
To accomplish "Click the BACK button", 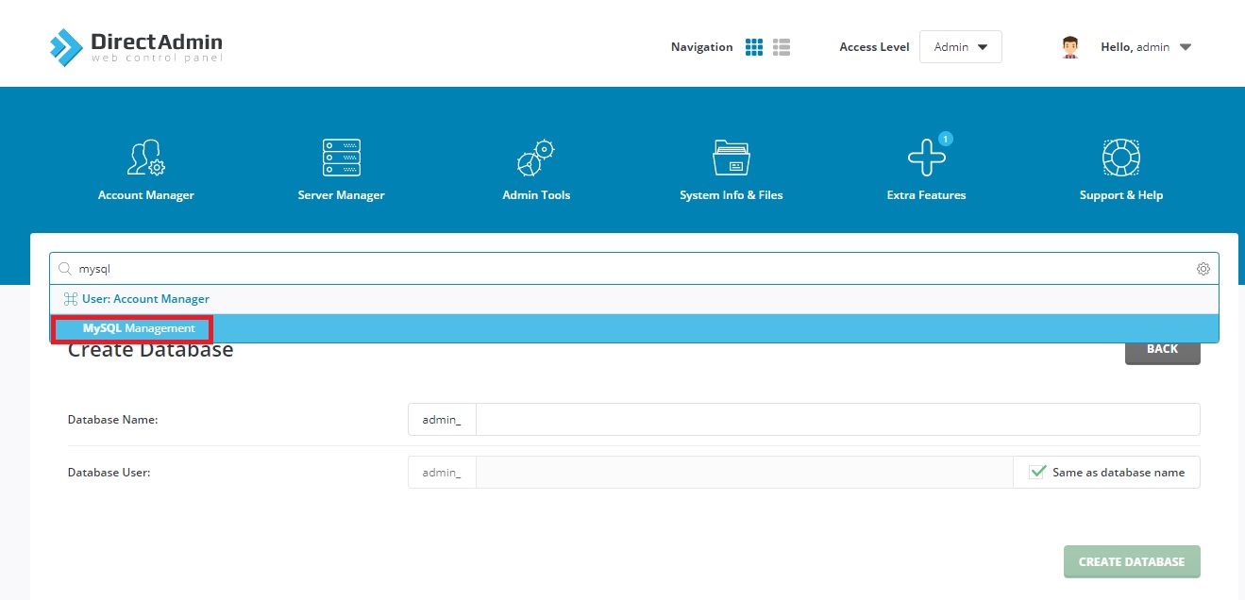I will pyautogui.click(x=1163, y=349).
